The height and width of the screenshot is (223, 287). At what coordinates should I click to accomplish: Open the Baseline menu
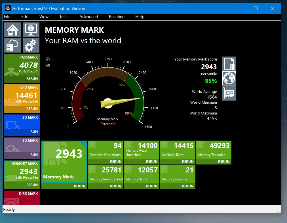click(x=117, y=17)
